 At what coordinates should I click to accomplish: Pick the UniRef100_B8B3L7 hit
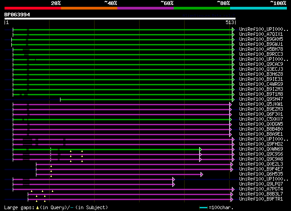coord(261,194)
